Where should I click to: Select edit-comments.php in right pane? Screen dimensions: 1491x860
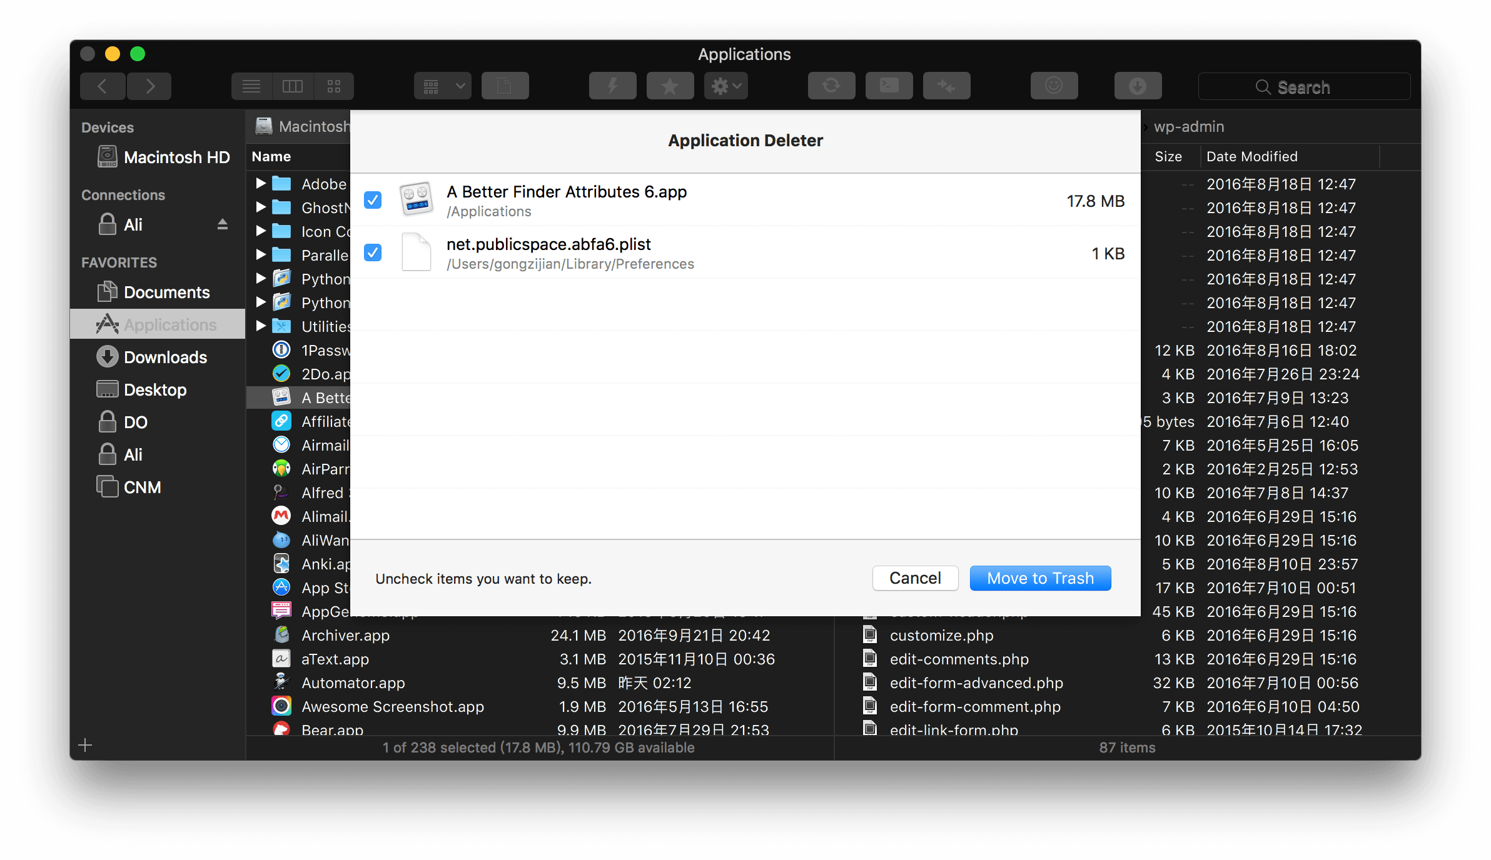click(x=1128, y=659)
